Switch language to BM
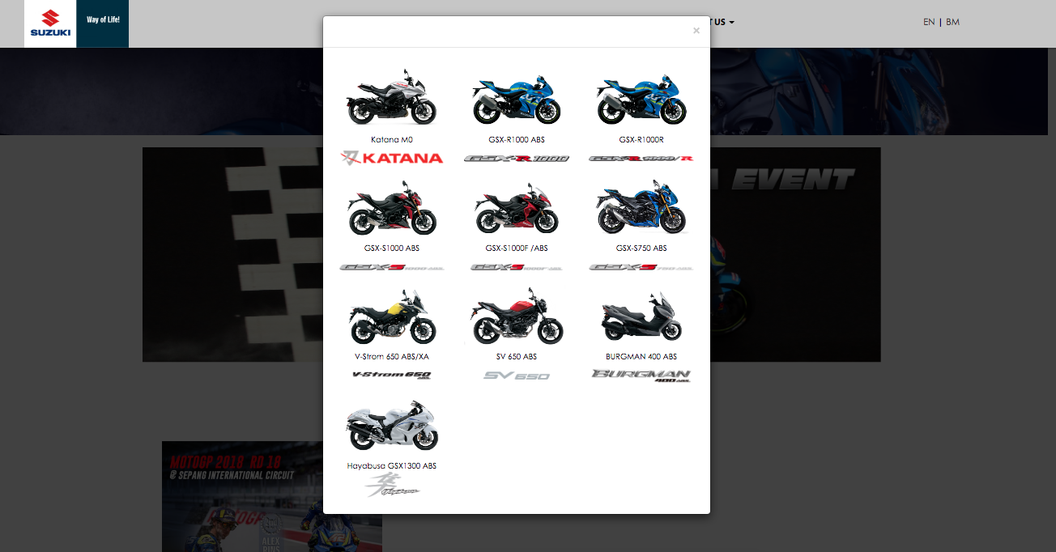The width and height of the screenshot is (1056, 552). 952,22
